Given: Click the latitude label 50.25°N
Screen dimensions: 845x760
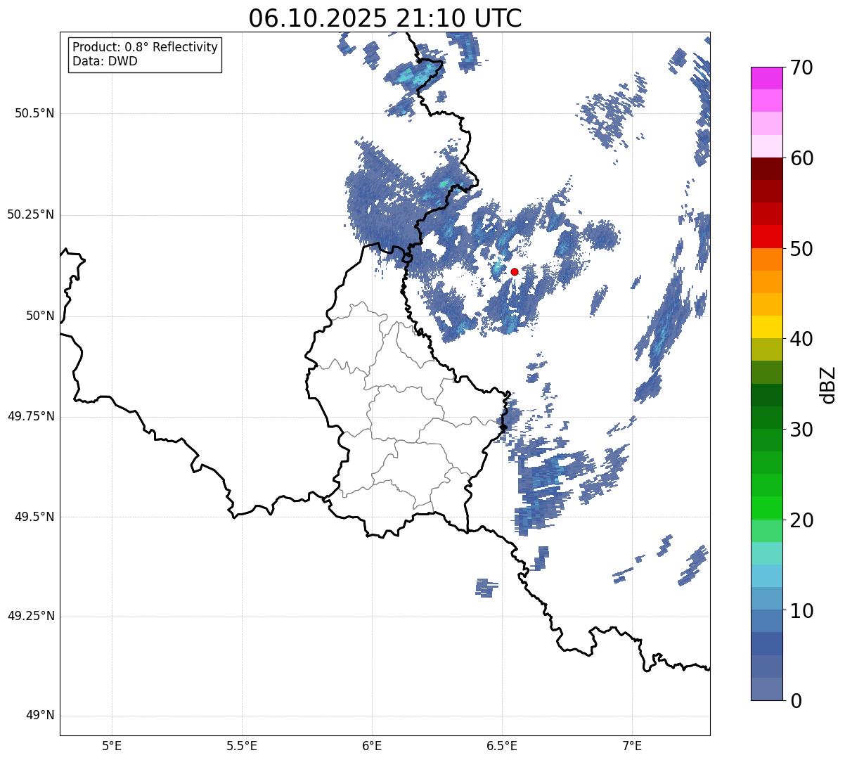Looking at the screenshot, I should point(31,214).
